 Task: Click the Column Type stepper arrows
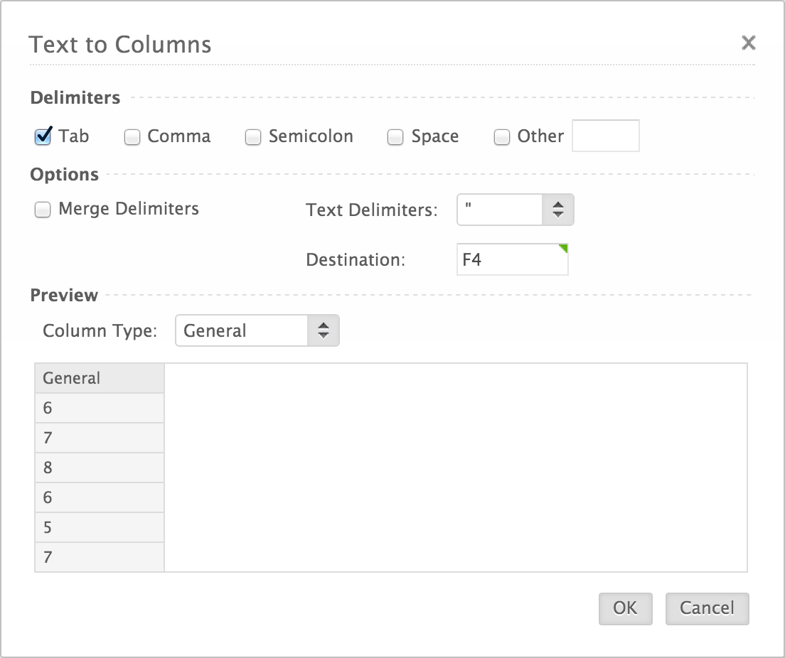[324, 330]
